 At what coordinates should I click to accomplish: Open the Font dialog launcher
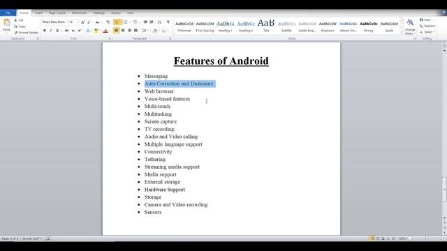point(110,38)
